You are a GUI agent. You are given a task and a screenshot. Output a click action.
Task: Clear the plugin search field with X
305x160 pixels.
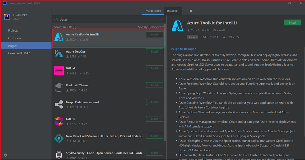coord(162,19)
